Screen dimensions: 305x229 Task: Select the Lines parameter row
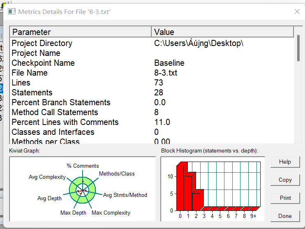coord(152,83)
